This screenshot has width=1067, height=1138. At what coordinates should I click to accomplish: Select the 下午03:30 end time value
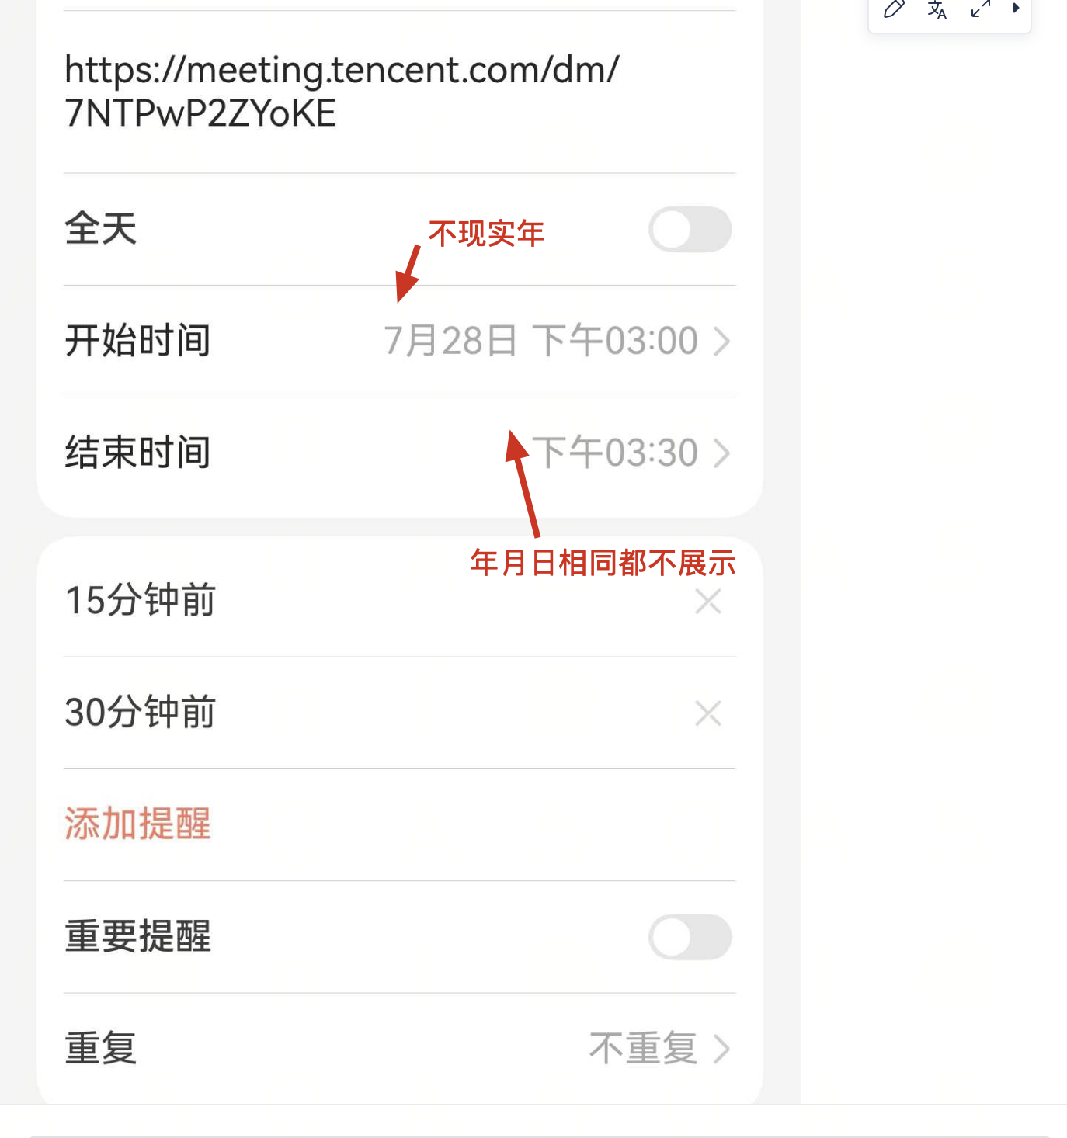[x=615, y=453]
